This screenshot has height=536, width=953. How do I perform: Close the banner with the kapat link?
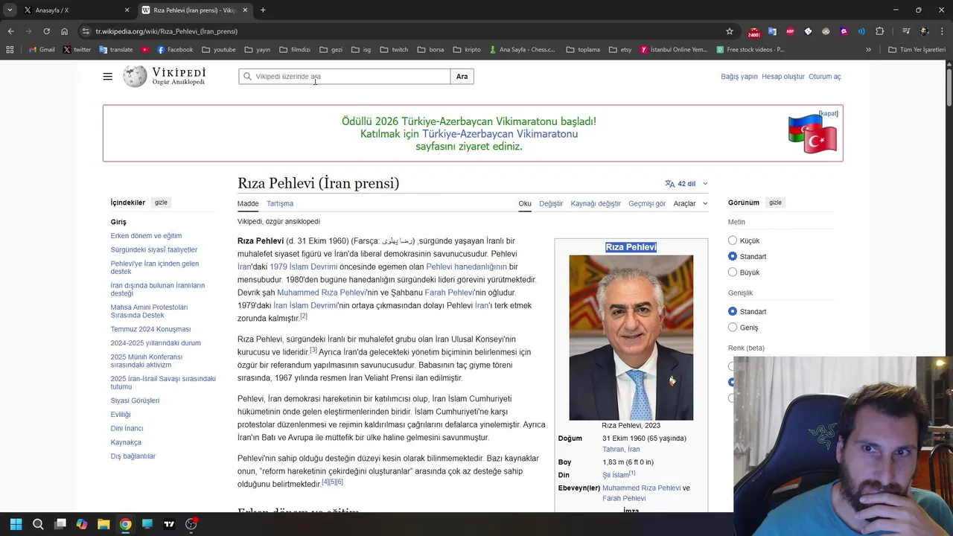point(829,113)
